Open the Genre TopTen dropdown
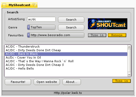The image size is (136, 97). pyautogui.click(x=41, y=27)
